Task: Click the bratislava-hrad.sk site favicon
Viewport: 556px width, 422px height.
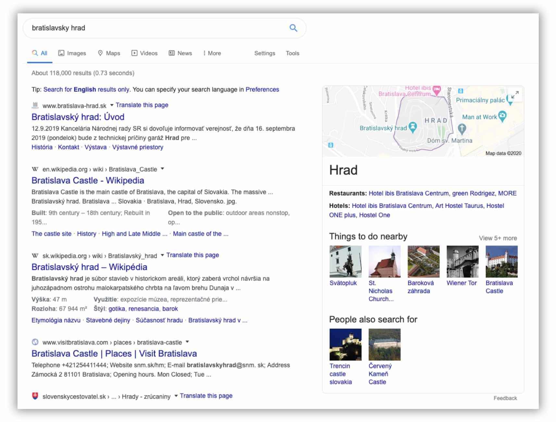Action: click(x=35, y=105)
